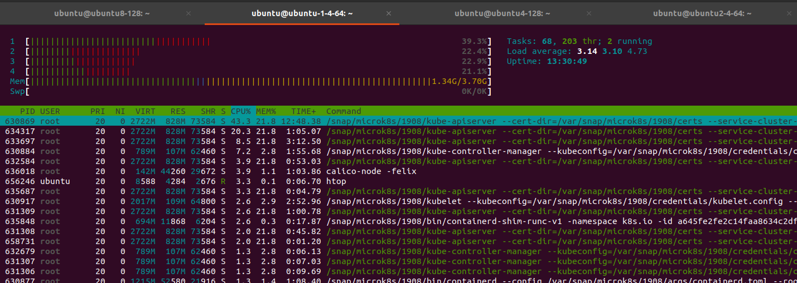Sort processes by the PID column header
The height and width of the screenshot is (283, 797).
coord(27,111)
